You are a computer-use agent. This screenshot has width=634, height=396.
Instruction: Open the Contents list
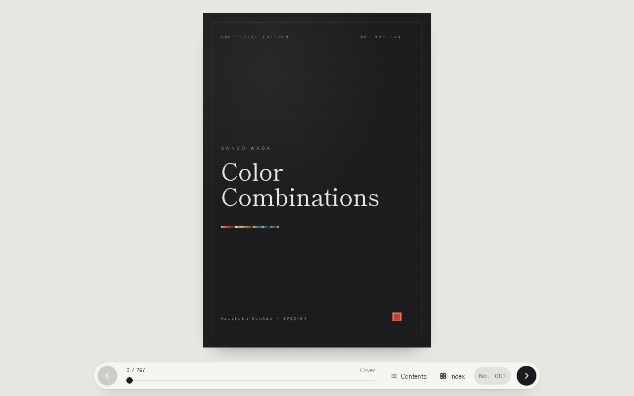409,376
